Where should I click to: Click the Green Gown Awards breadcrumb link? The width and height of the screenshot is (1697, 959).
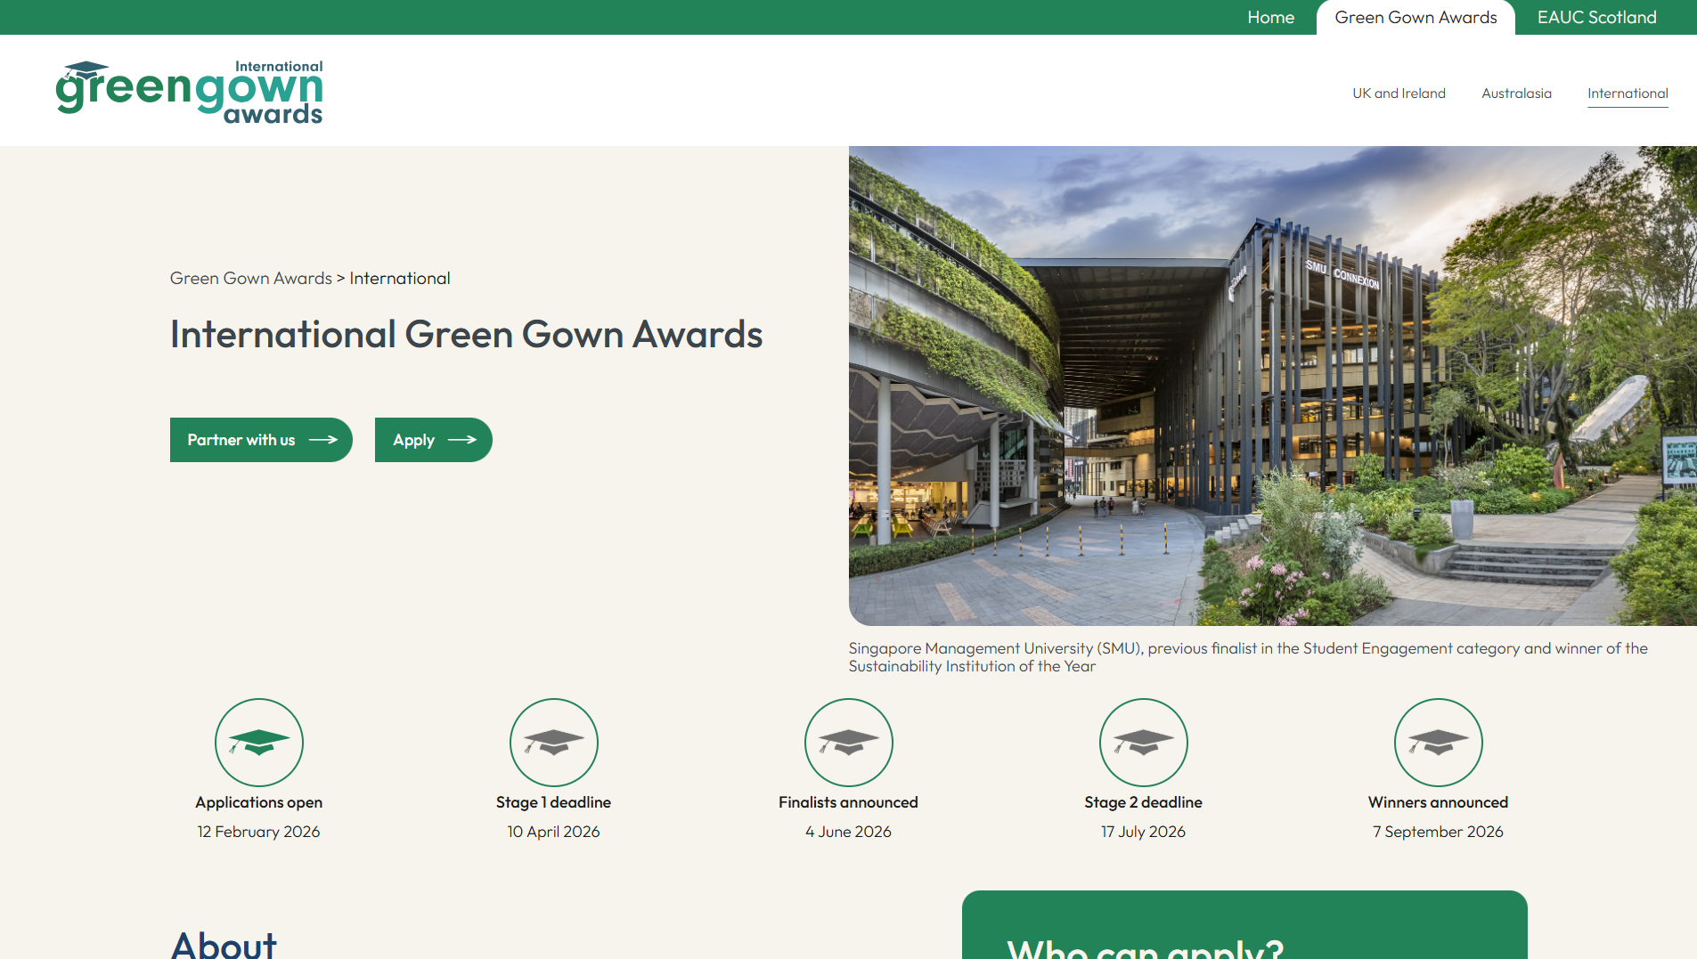point(251,279)
